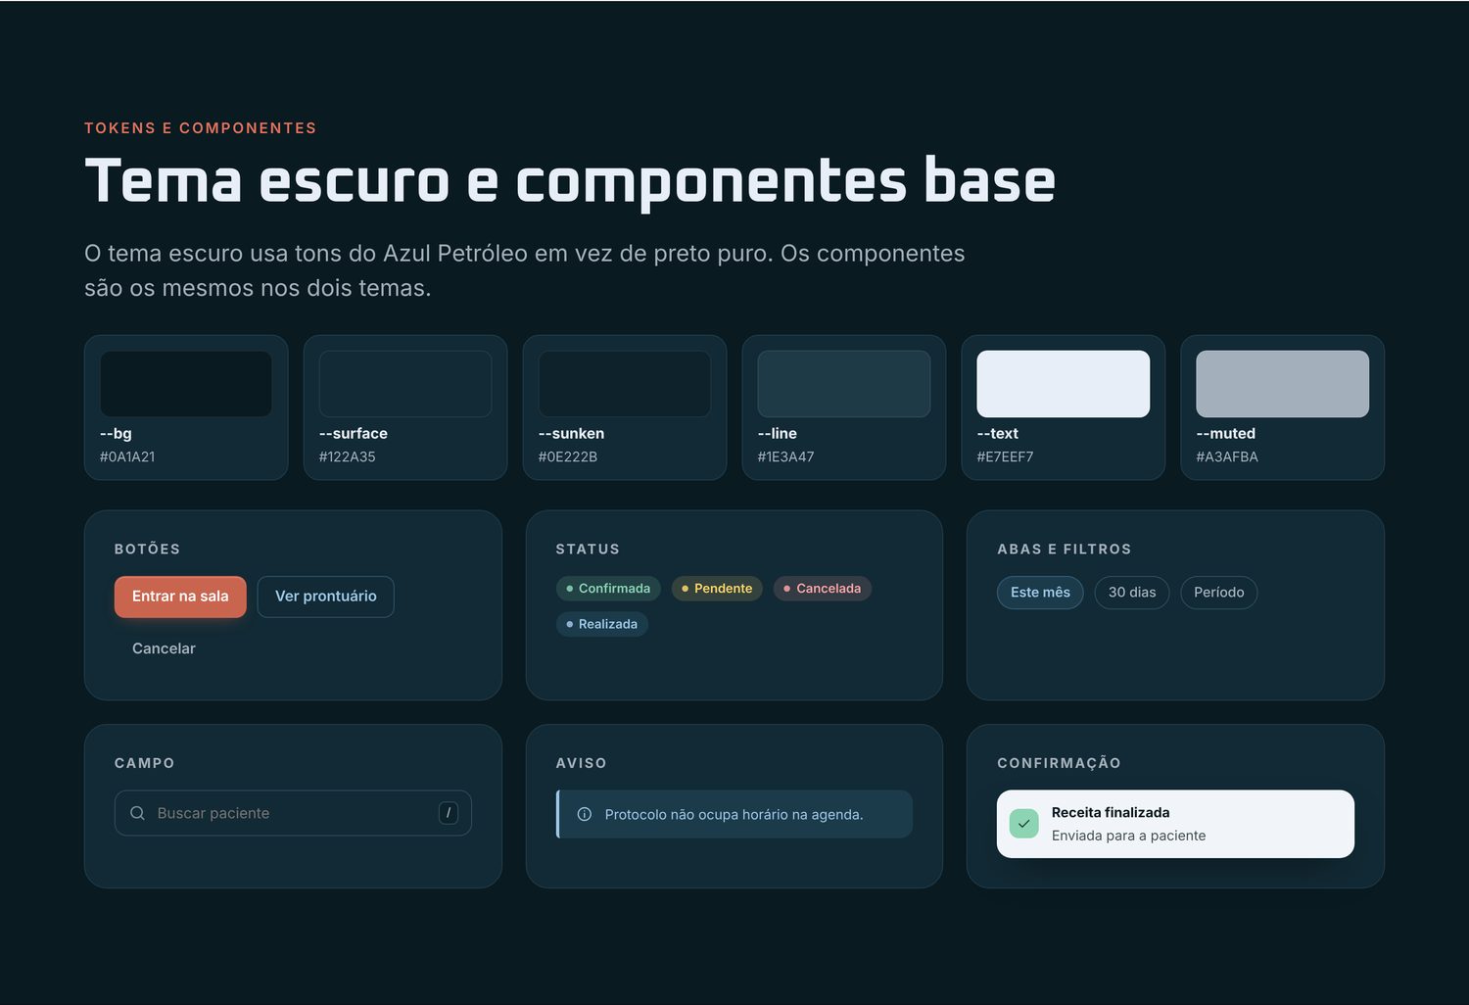
Task: Click the Entrar na sala button
Action: (x=180, y=597)
